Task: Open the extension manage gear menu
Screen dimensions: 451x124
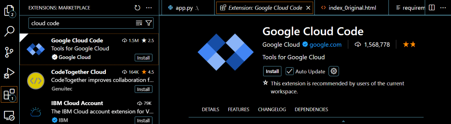Action: [334, 71]
